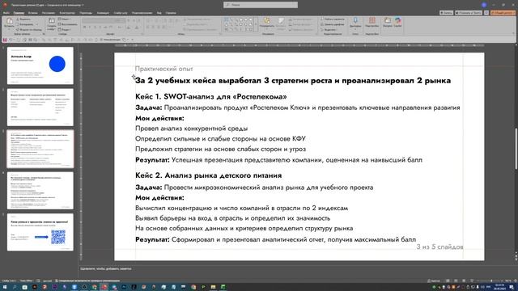This screenshot has width=518, height=291.
Task: Click the 'Практический опыт' label on the slide
Action: point(163,69)
